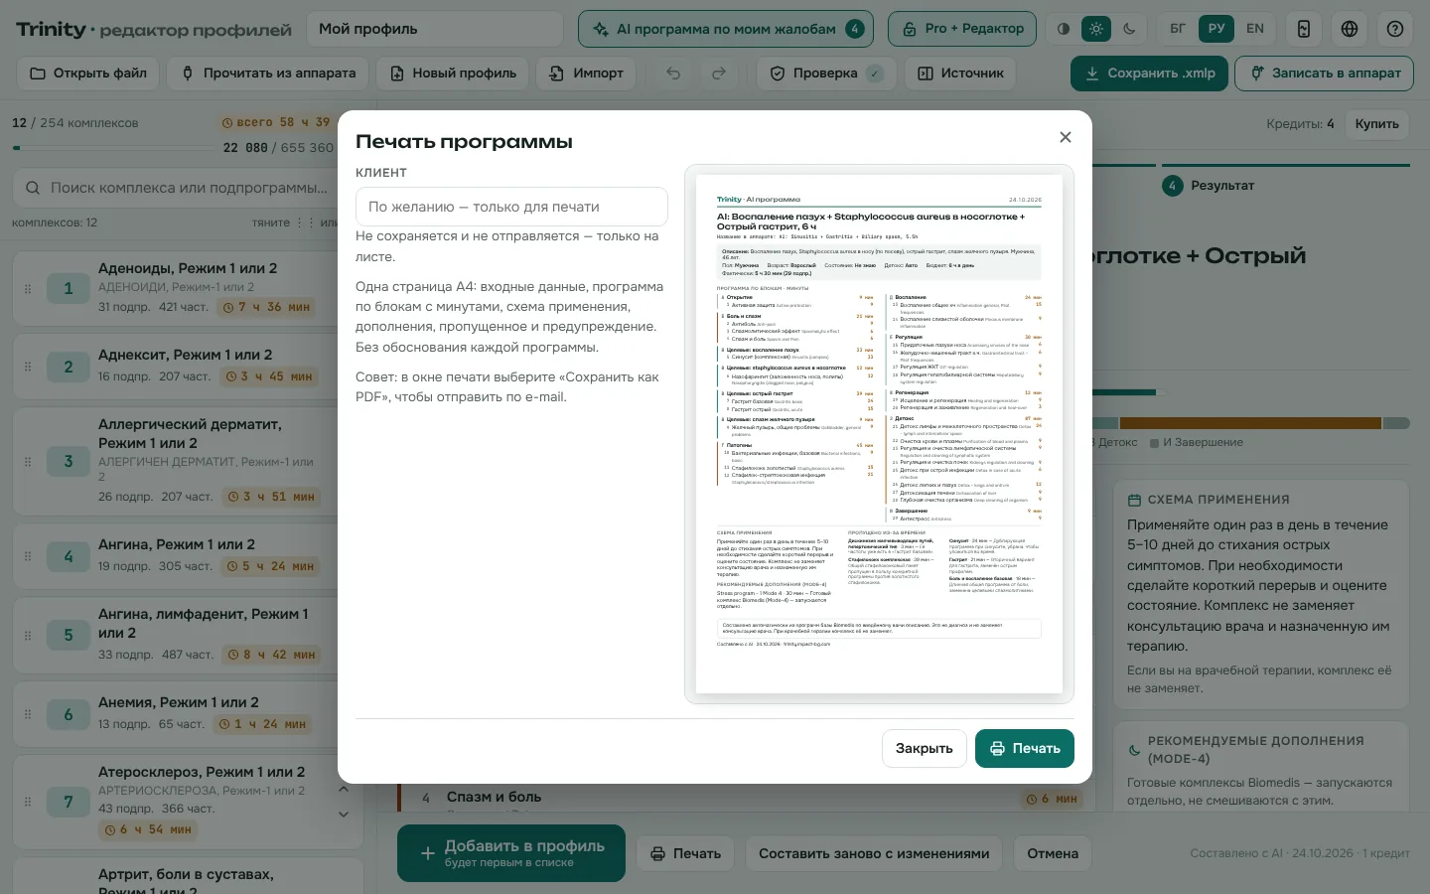Select the Аднексит, Режим 1 или 2 item
The image size is (1430, 894).
pos(188,365)
